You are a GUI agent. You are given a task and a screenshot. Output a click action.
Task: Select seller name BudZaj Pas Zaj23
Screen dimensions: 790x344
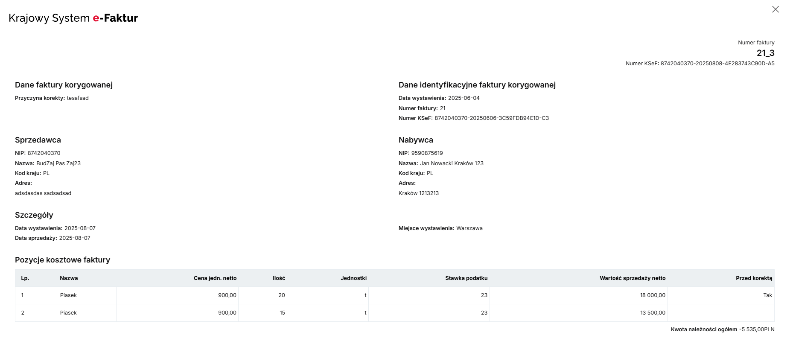[x=58, y=163]
